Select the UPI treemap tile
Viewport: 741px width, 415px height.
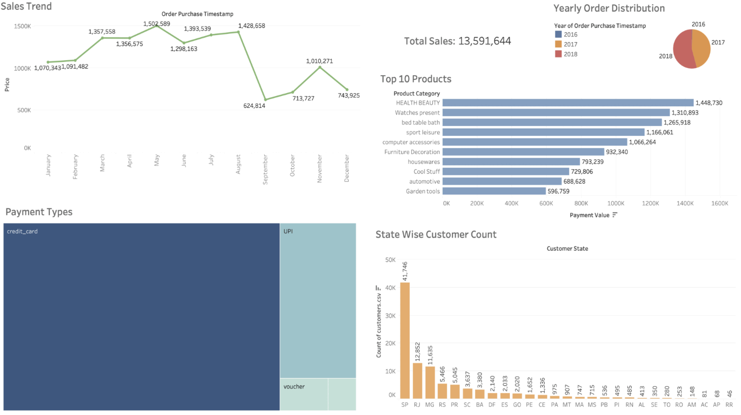[318, 300]
